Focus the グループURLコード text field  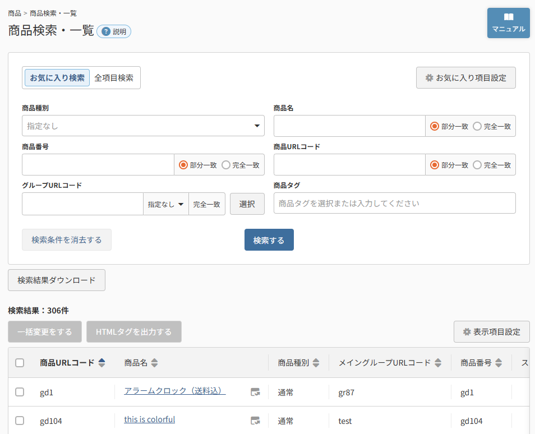pyautogui.click(x=82, y=204)
